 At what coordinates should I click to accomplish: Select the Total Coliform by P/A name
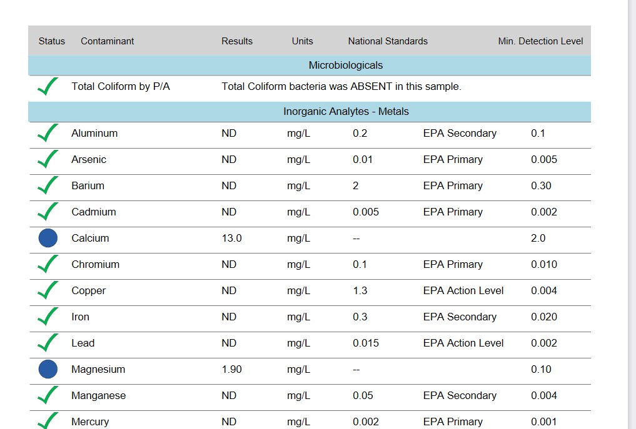121,86
